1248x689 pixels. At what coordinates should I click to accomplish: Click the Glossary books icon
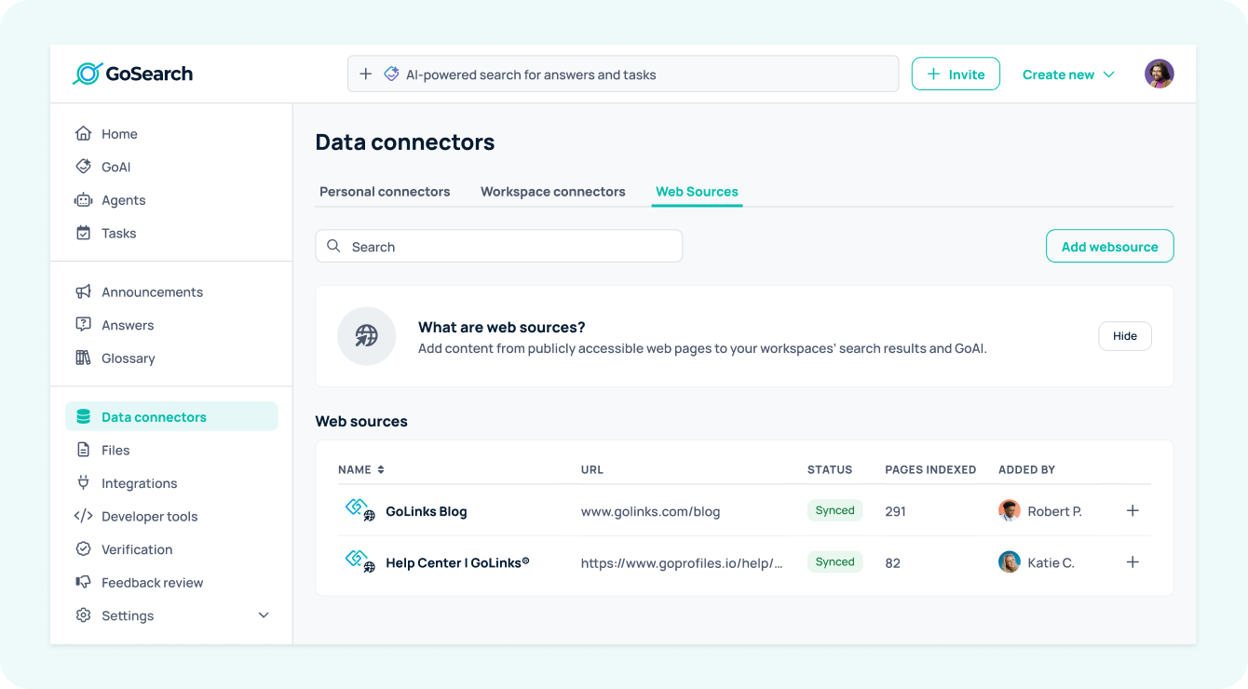(x=84, y=358)
